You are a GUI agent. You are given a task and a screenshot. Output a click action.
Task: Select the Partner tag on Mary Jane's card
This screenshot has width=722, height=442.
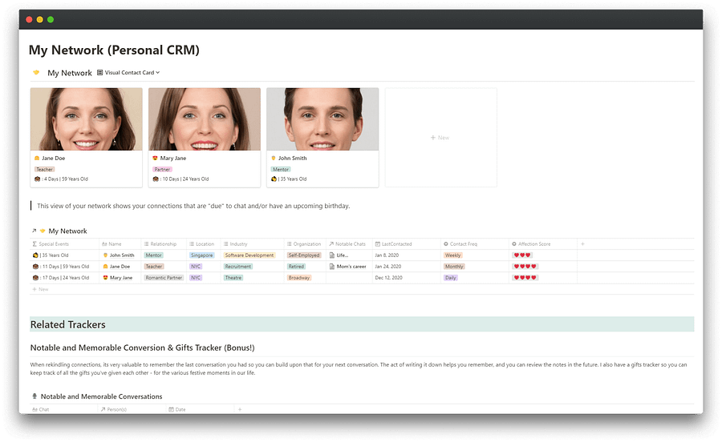163,169
